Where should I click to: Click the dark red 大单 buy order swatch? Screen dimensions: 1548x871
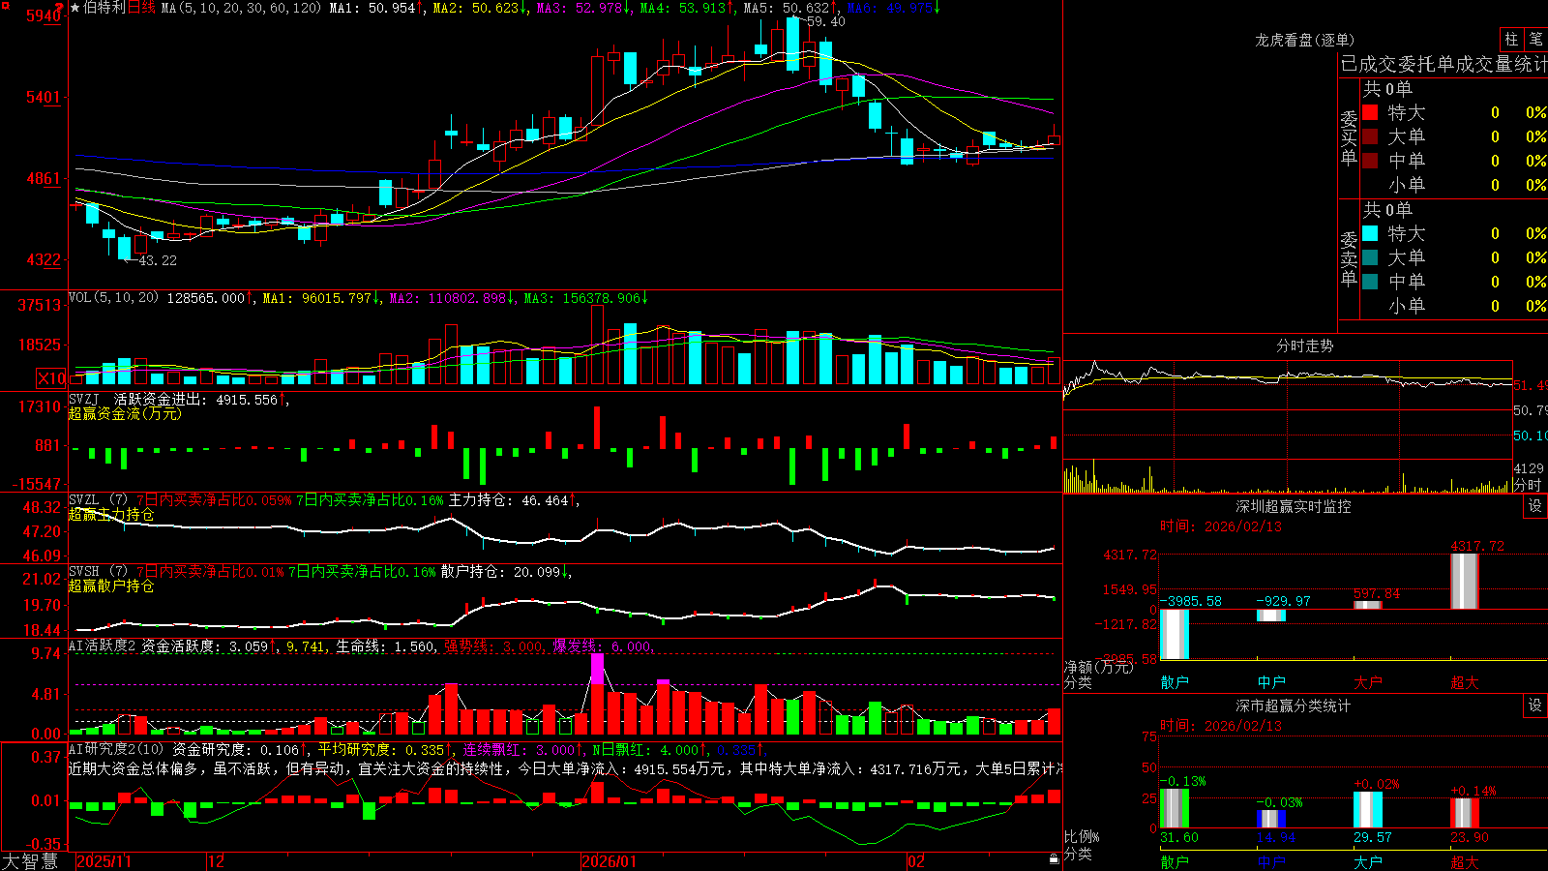coord(1370,136)
